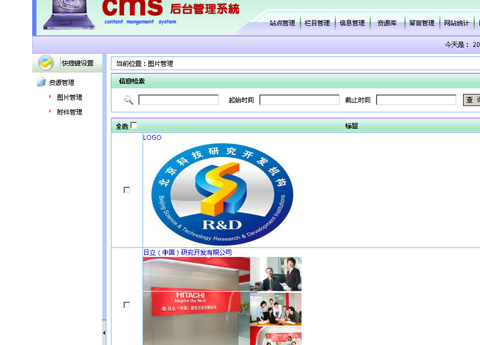Select 图片管理 in the sidebar

point(70,97)
